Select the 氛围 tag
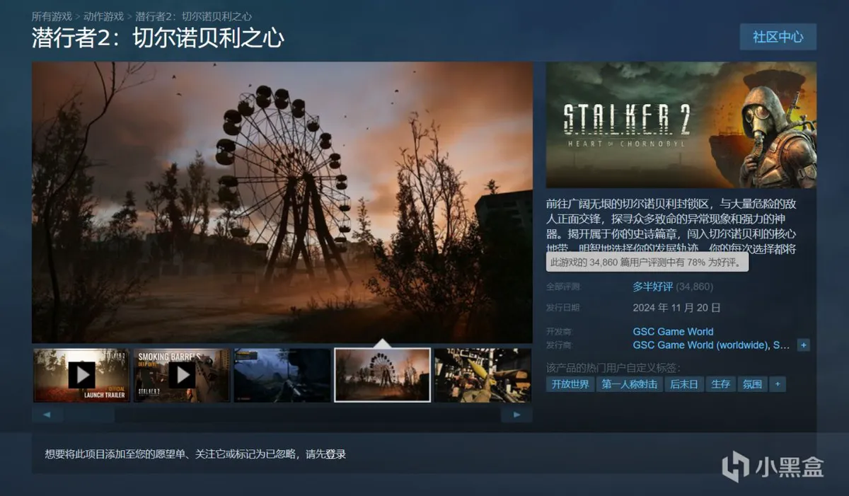 pyautogui.click(x=752, y=384)
